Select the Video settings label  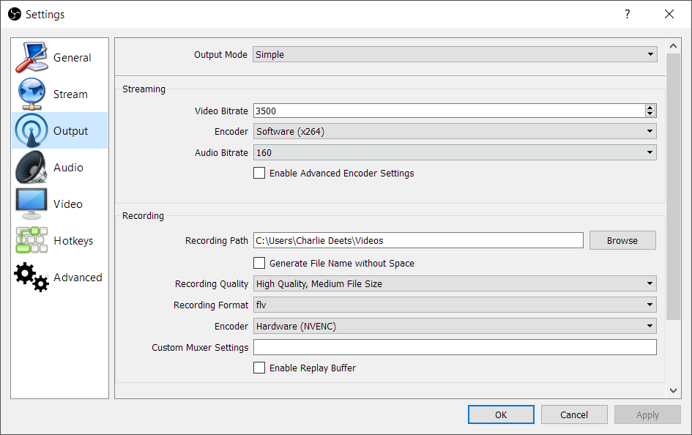click(67, 204)
